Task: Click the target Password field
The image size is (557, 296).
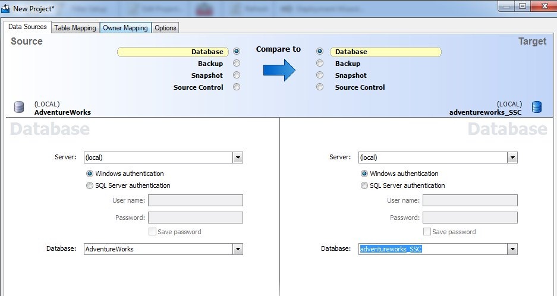Action: pos(470,218)
